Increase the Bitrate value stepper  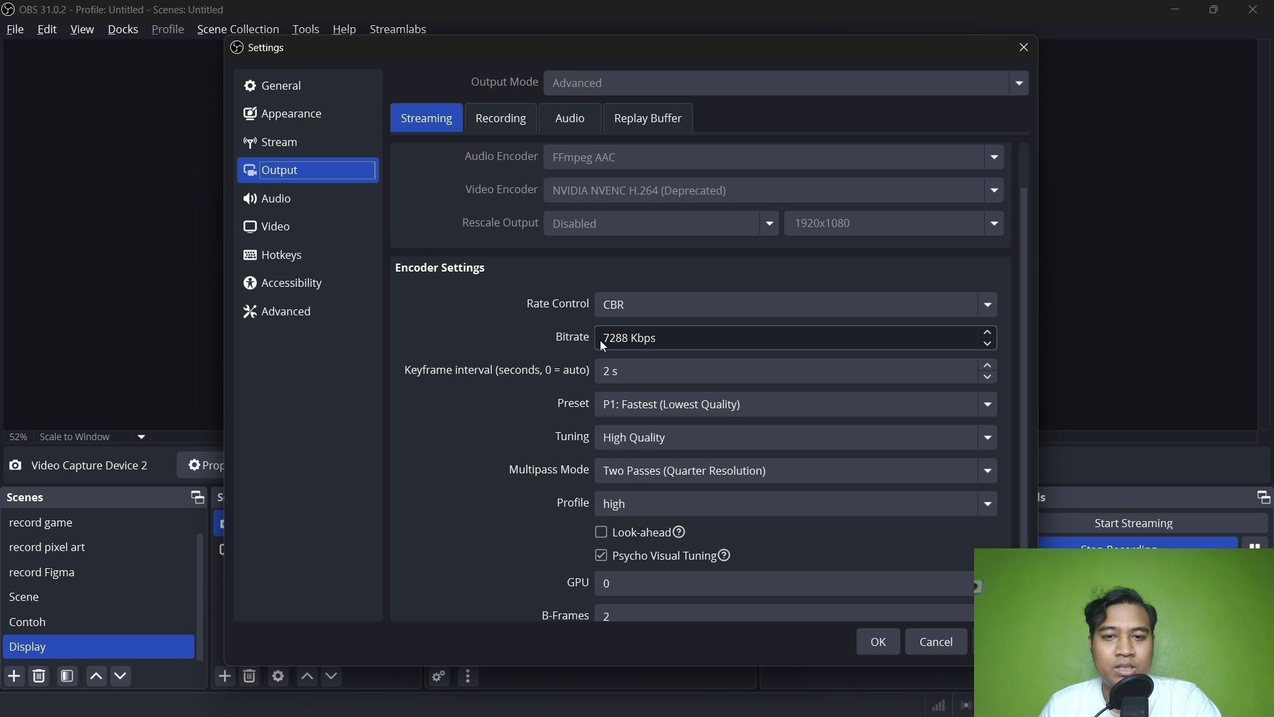pyautogui.click(x=988, y=333)
